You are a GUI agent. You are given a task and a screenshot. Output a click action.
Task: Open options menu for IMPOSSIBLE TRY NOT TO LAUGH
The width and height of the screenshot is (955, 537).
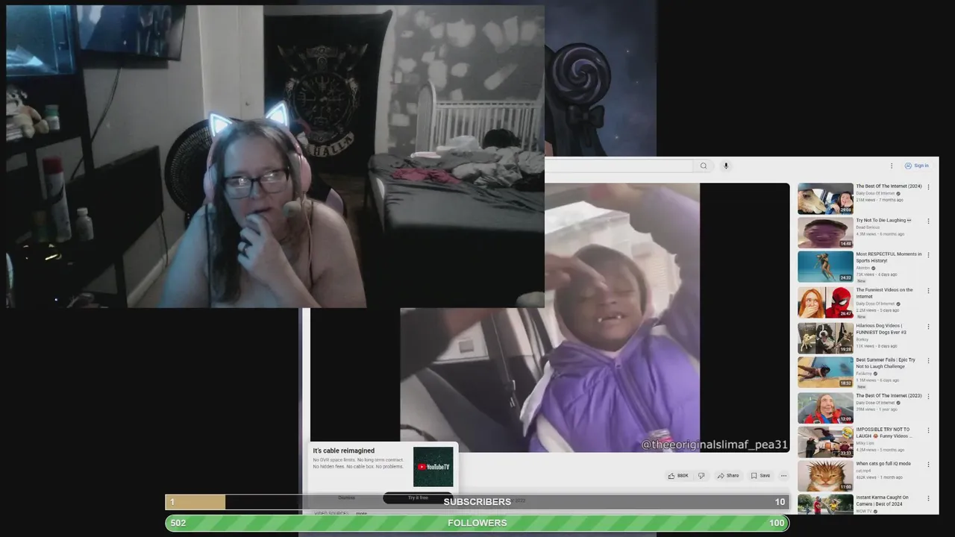click(x=928, y=430)
